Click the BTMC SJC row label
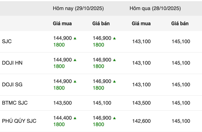 tap(15, 103)
